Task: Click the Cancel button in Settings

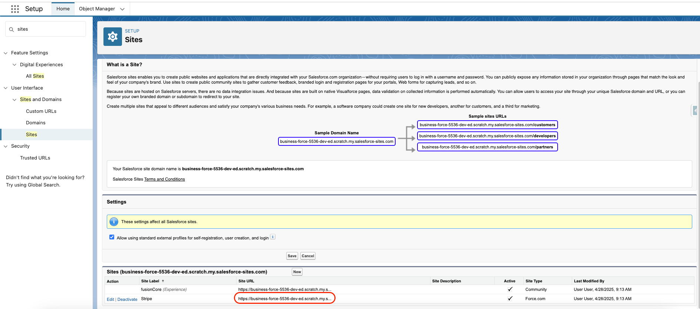Action: point(308,256)
